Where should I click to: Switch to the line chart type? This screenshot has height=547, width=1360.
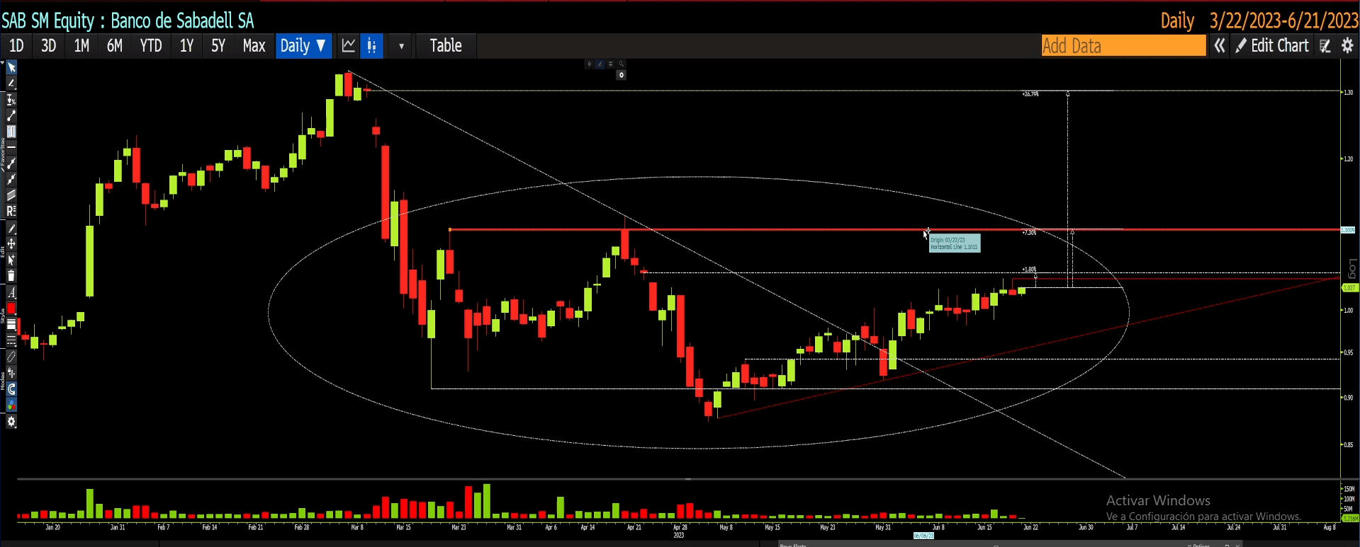[x=349, y=46]
